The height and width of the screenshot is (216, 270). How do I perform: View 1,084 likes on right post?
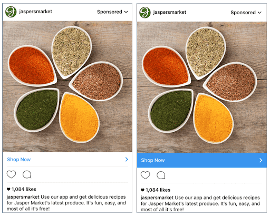pyautogui.click(x=156, y=190)
